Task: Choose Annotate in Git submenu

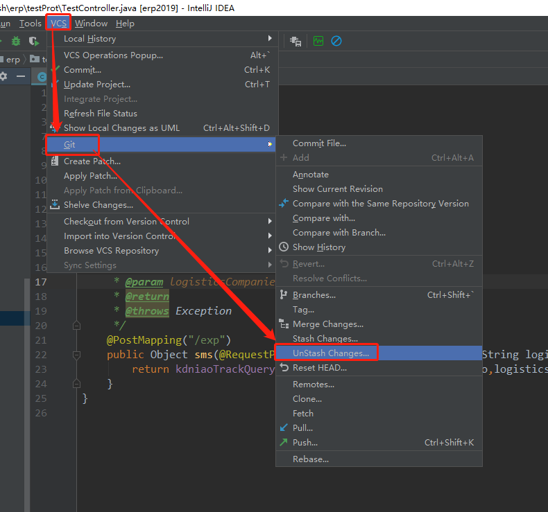Action: point(379,175)
